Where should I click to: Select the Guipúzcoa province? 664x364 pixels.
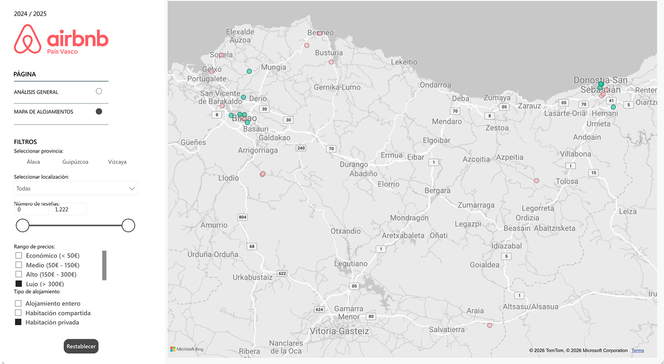point(75,161)
